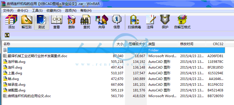Select the 装配图.dwg file

pyautogui.click(x=113, y=90)
